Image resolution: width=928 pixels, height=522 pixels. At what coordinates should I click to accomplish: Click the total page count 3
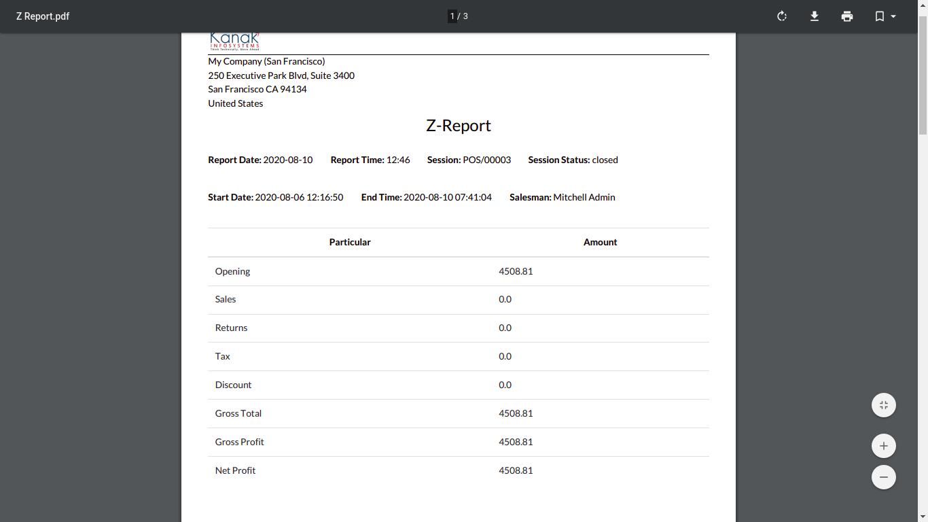pyautogui.click(x=465, y=16)
